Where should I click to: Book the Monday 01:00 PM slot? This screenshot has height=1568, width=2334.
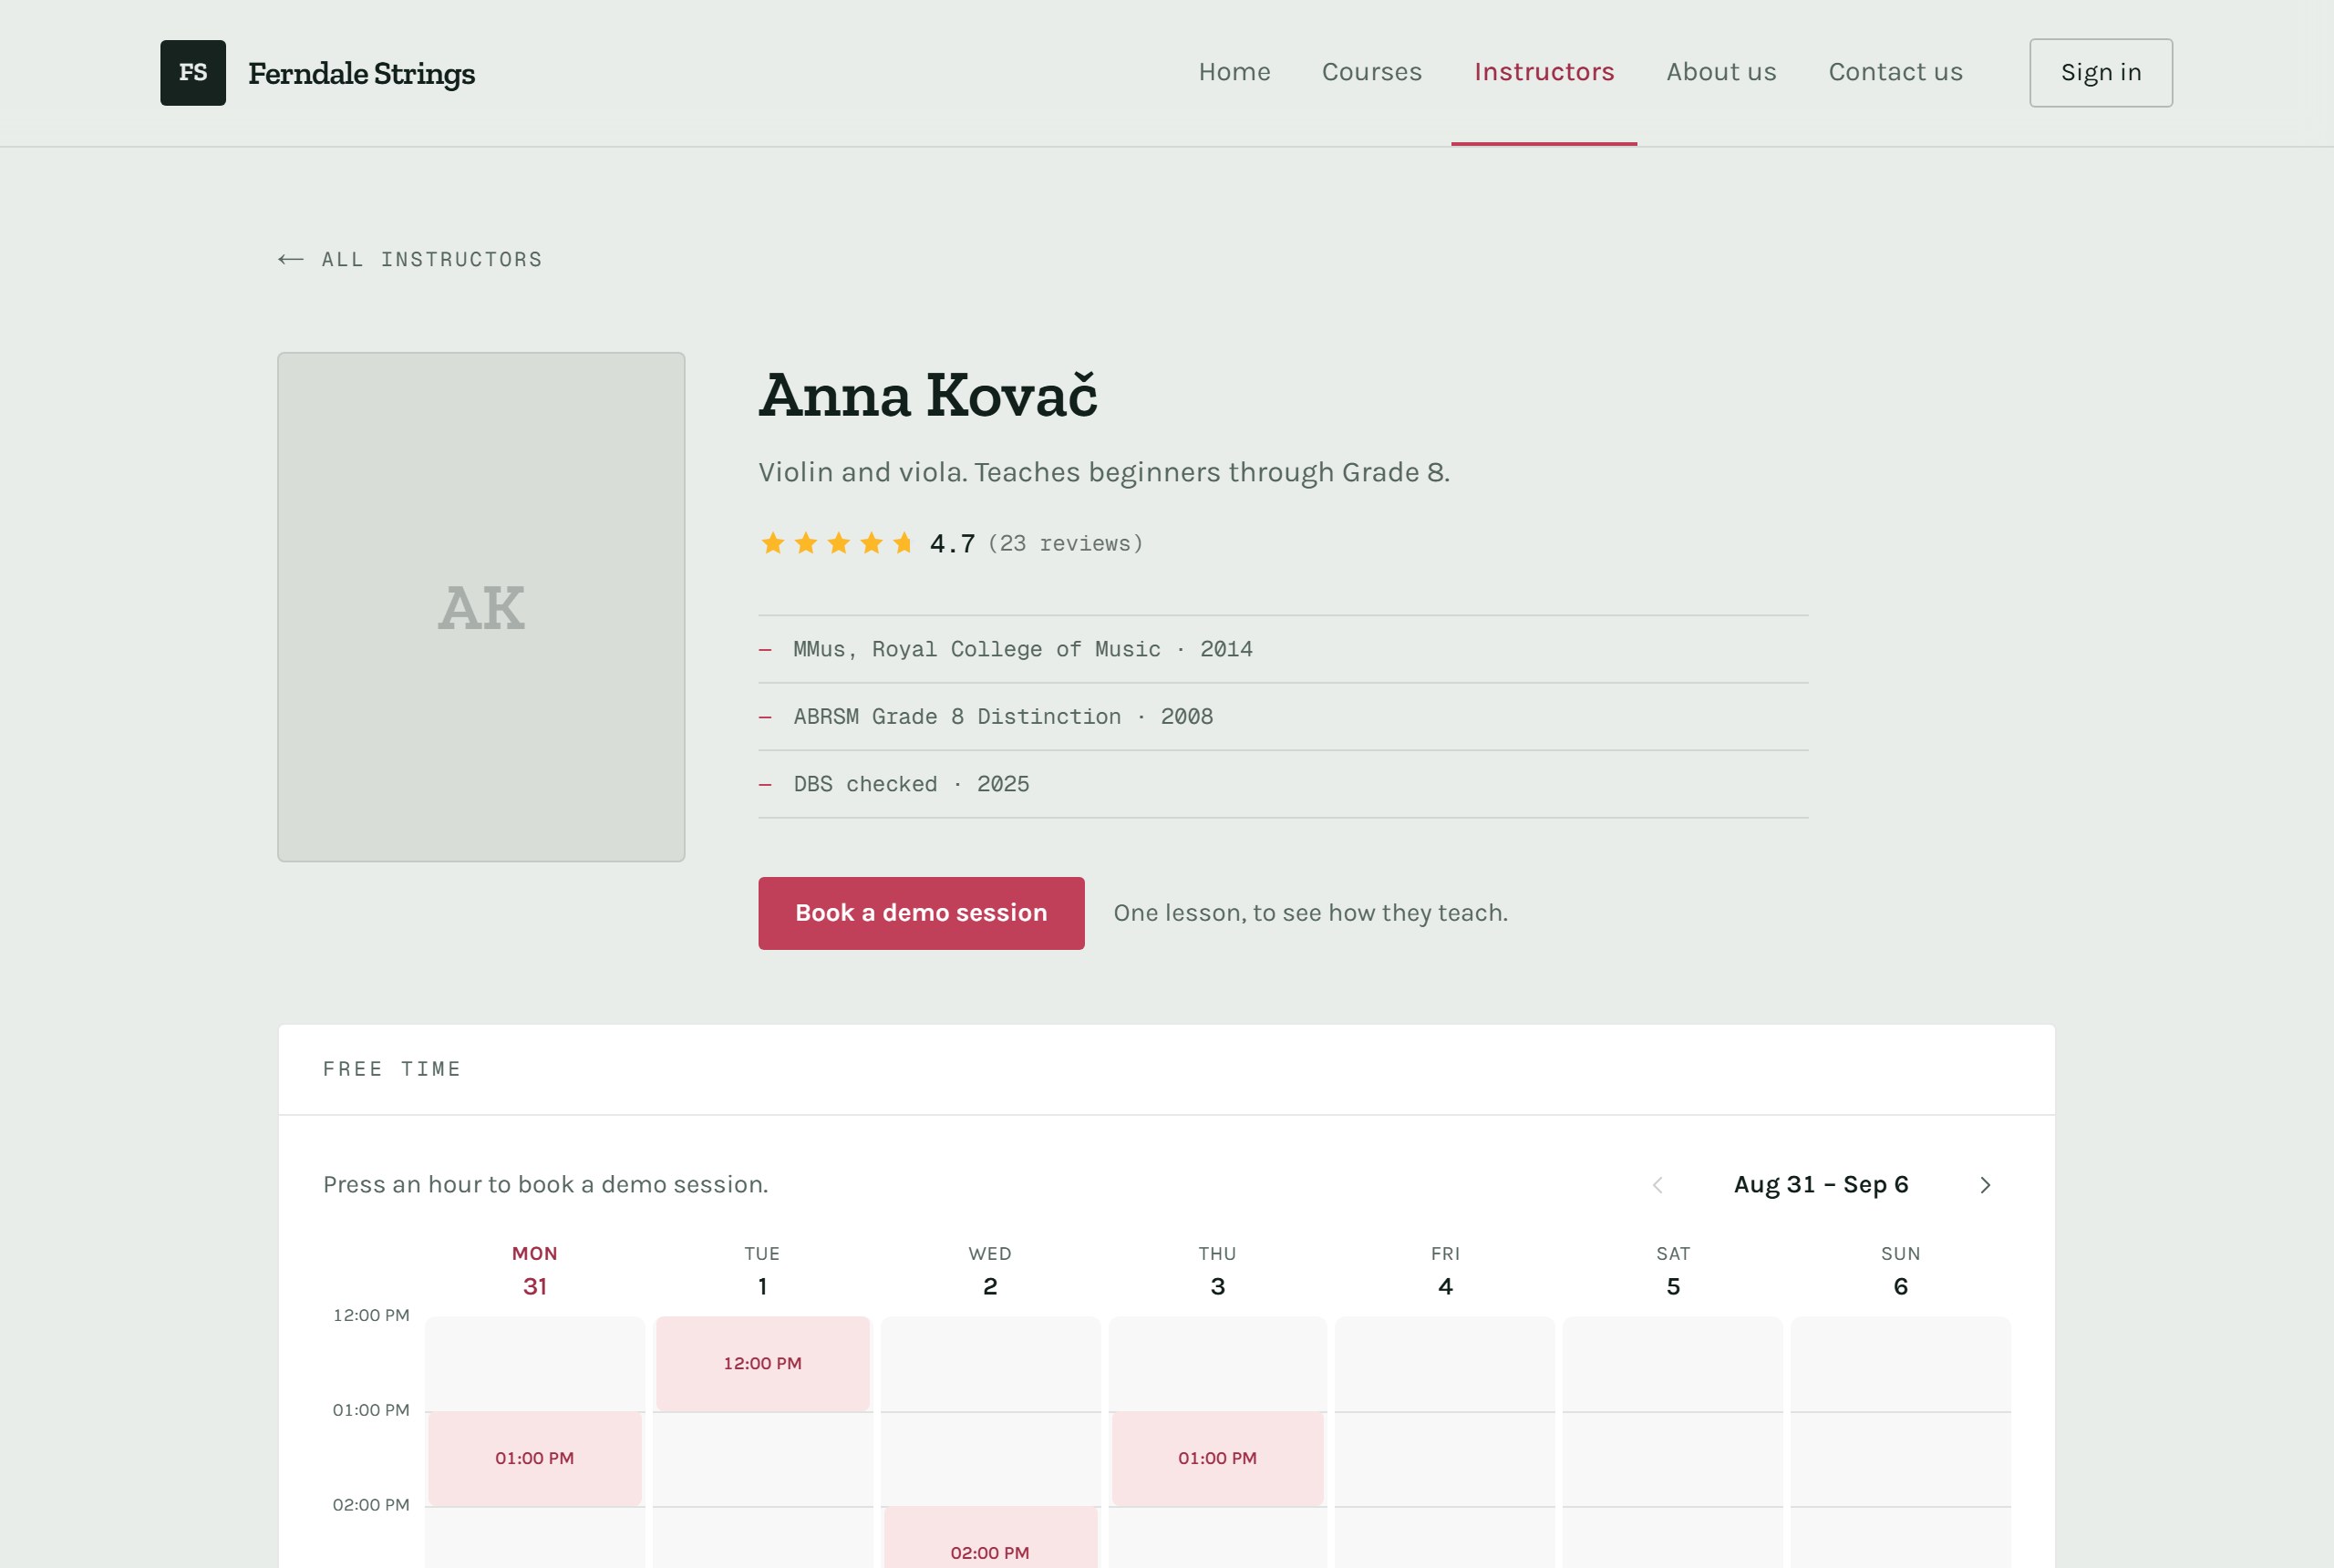[x=535, y=1459]
